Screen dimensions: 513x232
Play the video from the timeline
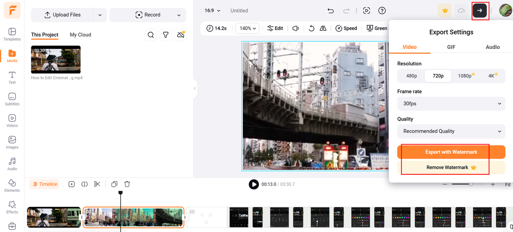tap(254, 184)
